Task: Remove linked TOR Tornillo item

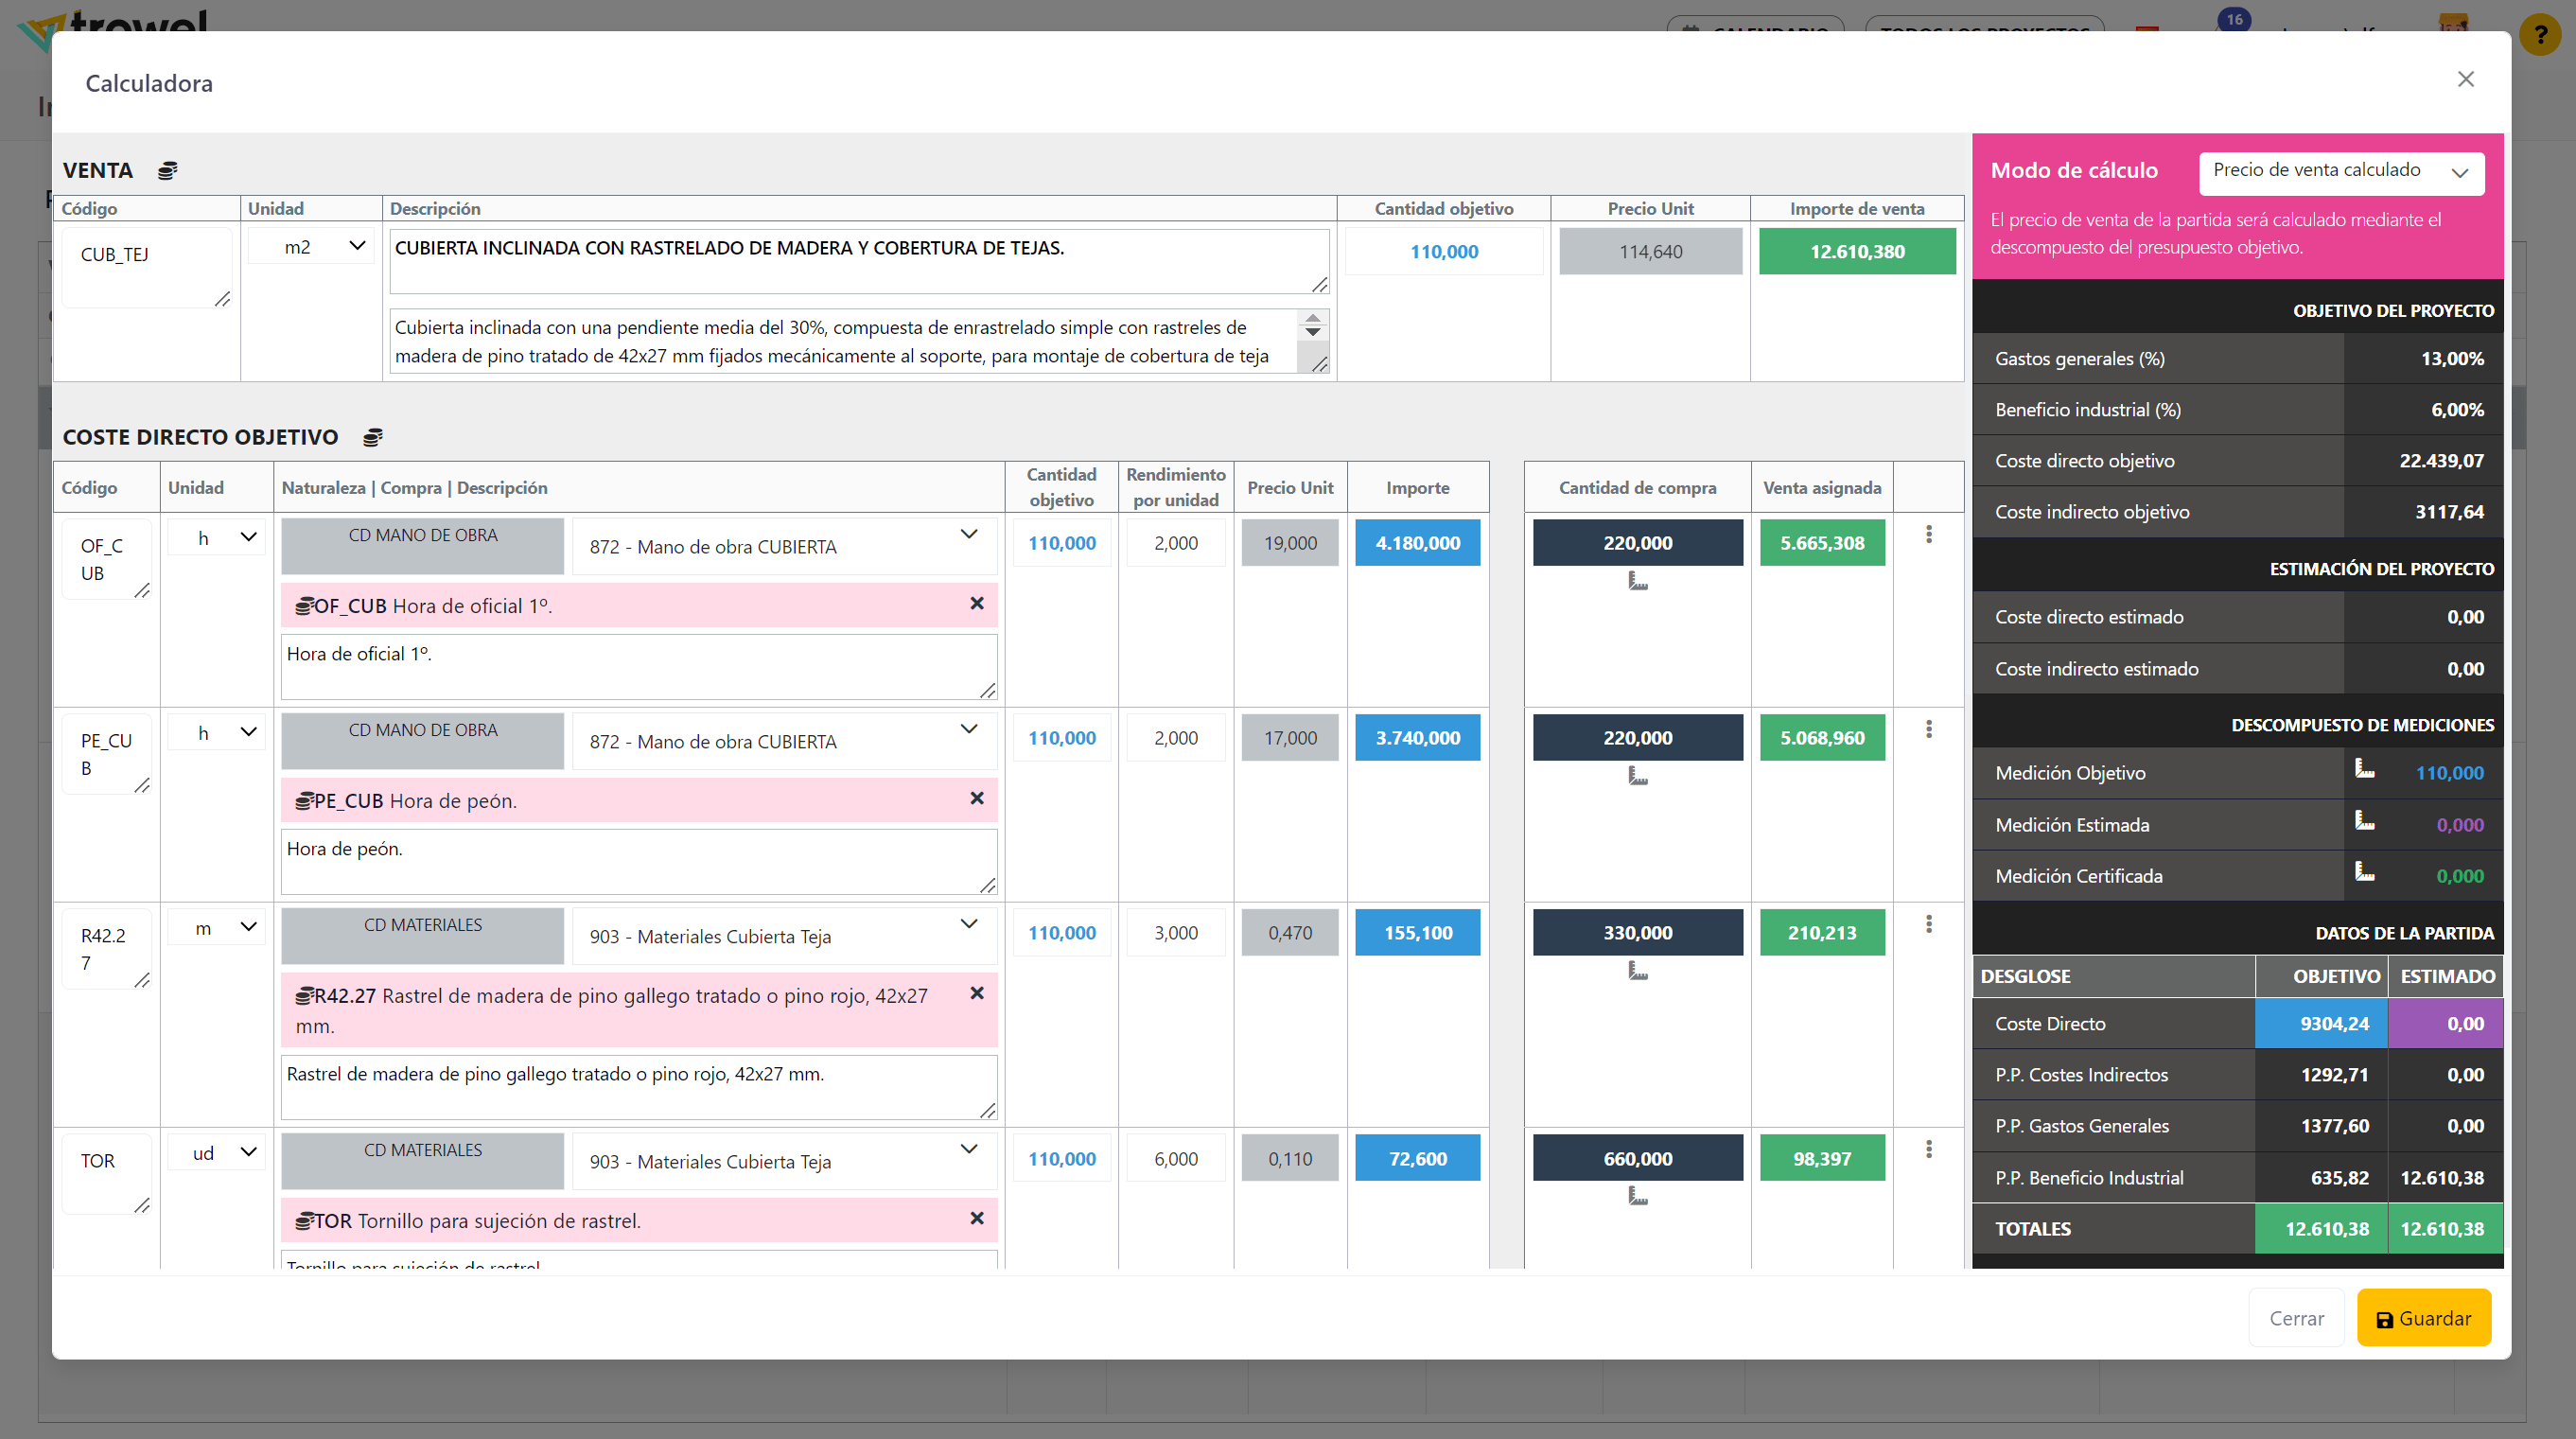Action: point(977,1219)
